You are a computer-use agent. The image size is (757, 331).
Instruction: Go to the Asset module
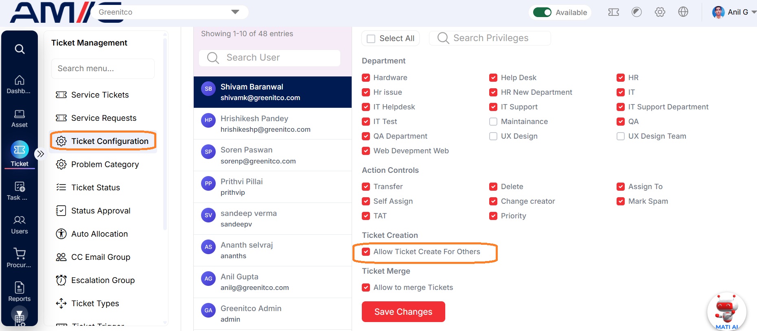(19, 118)
